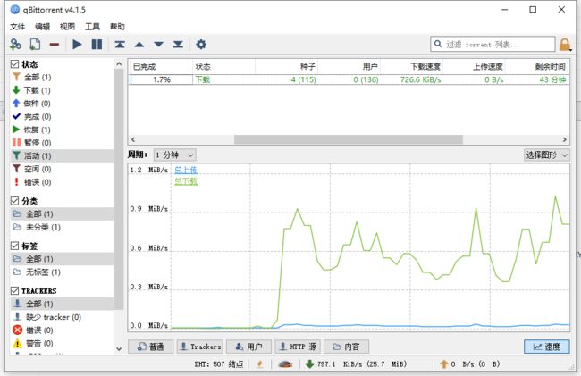This screenshot has width=581, height=376.
Task: Move torrent to top of queue
Action: pyautogui.click(x=120, y=45)
